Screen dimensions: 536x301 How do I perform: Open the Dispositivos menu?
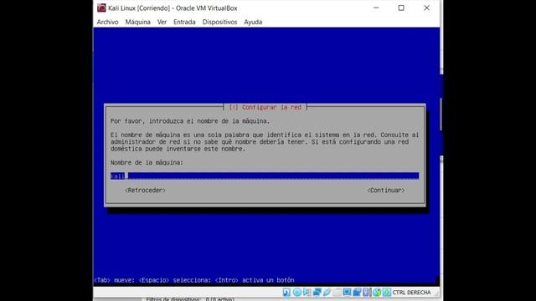pyautogui.click(x=219, y=22)
